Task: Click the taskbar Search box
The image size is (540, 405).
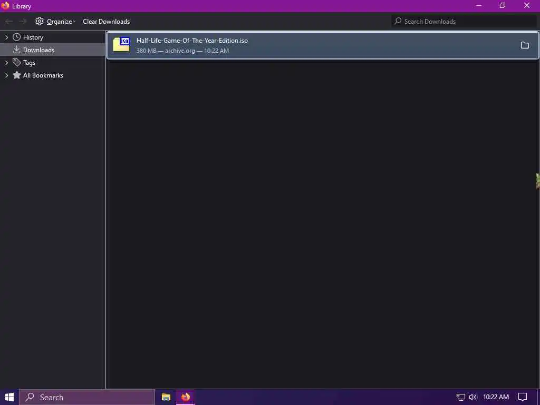Action: click(87, 397)
